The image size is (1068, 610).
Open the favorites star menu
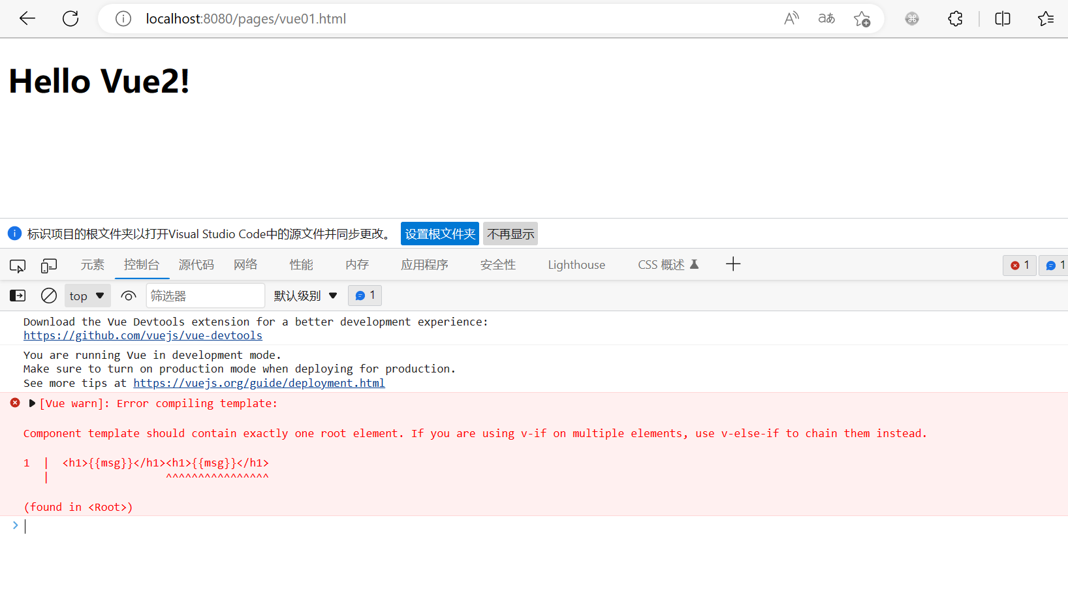[x=1045, y=18]
